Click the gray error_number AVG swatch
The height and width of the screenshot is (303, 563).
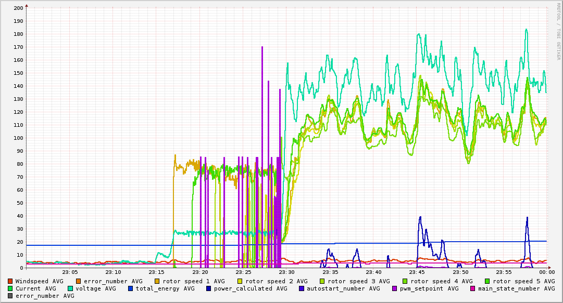pos(10,296)
